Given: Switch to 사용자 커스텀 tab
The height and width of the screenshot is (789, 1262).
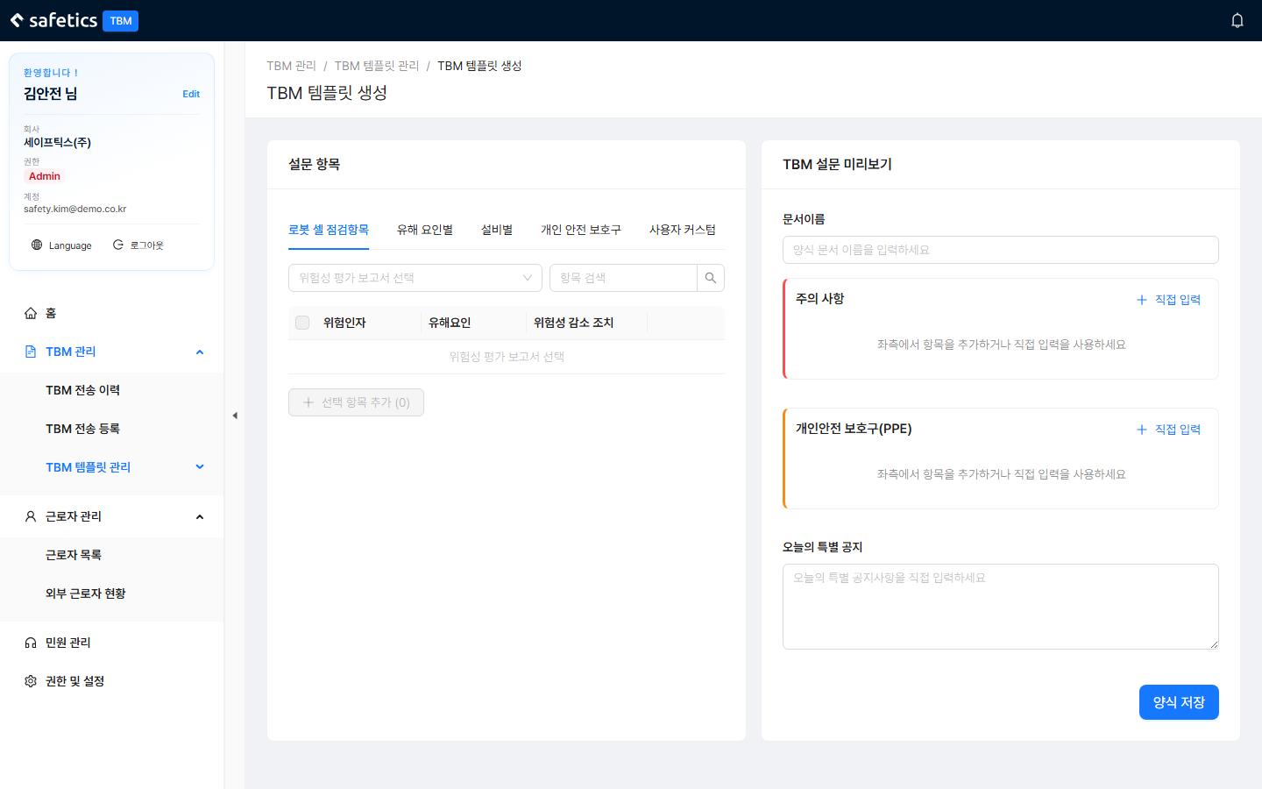Looking at the screenshot, I should (x=683, y=230).
